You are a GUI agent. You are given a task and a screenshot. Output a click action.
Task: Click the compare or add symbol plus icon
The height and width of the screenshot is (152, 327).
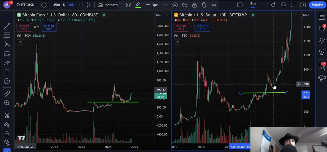(44, 5)
